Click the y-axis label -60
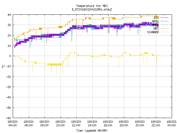The height and width of the screenshot is (133, 177). 9,118
